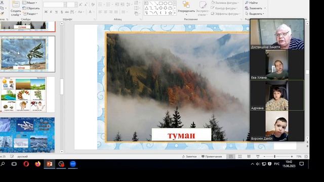Viewport: 324px width, 182px height.
Task: Select the down arrow shape in gallery
Action: point(166,8)
